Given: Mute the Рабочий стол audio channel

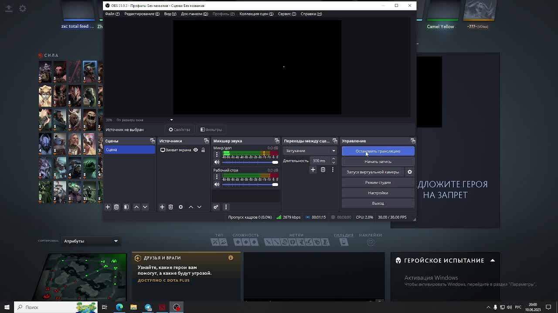Looking at the screenshot, I should [x=217, y=184].
